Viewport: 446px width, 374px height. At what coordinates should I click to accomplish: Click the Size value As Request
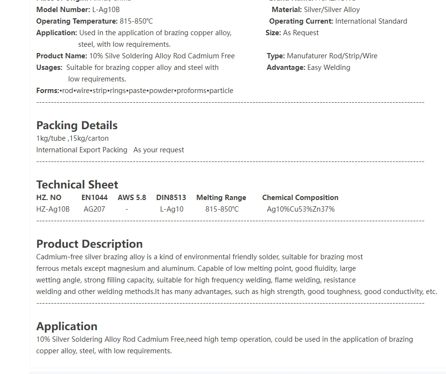(300, 33)
